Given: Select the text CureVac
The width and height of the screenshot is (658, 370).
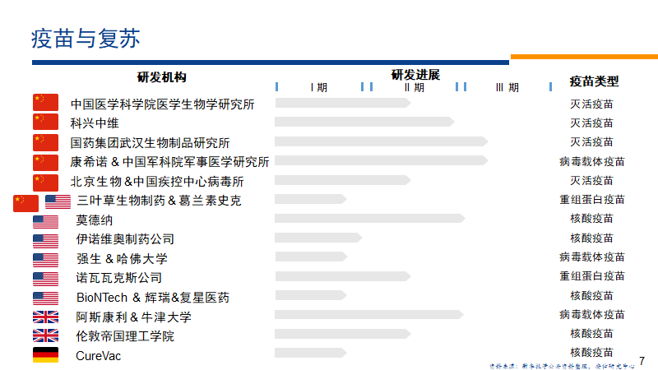Looking at the screenshot, I should coord(98,356).
